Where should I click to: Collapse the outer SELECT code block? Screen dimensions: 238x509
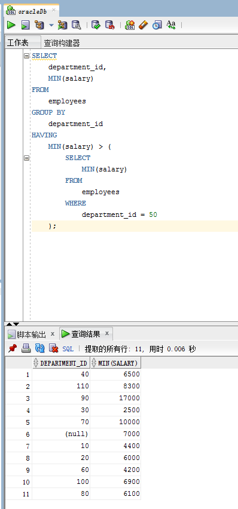pyautogui.click(x=27, y=56)
